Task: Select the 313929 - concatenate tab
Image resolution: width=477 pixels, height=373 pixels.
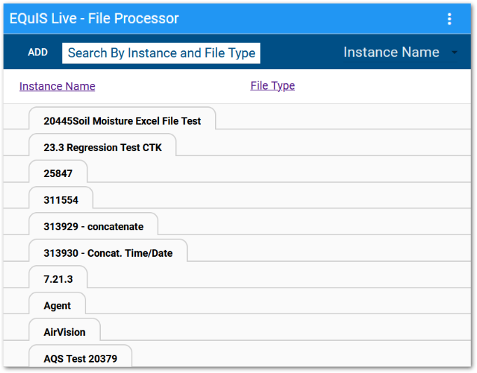Action: 93,225
